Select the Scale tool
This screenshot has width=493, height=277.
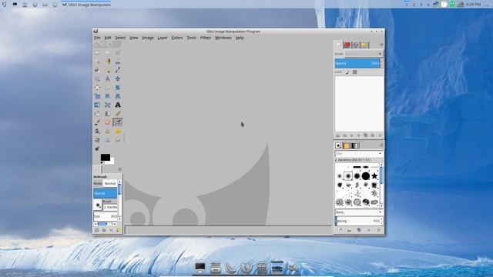click(x=98, y=96)
